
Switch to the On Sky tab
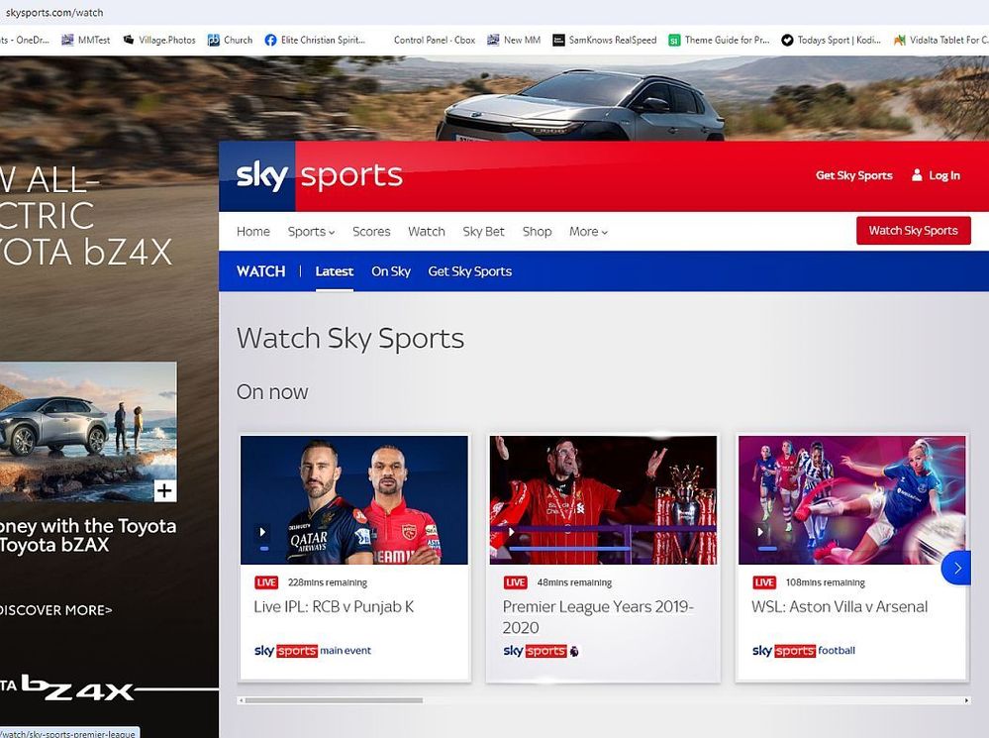391,271
